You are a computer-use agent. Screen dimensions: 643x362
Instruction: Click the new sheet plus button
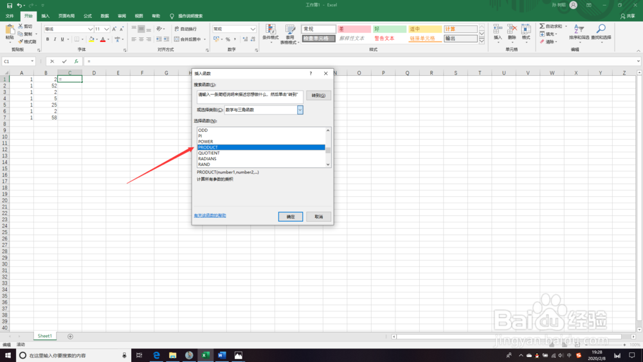[70, 336]
